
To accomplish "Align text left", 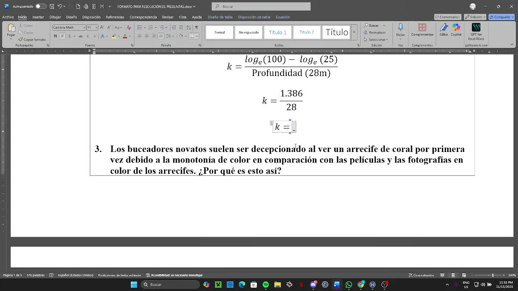I will pos(140,36).
